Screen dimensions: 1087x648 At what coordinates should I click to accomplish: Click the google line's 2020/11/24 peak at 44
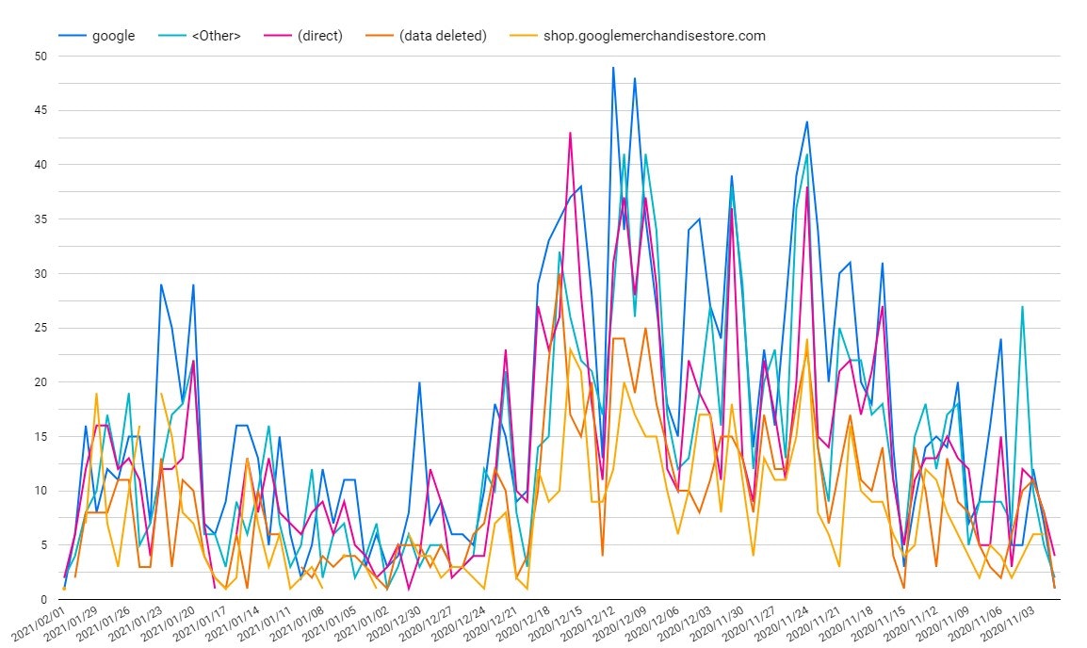click(x=807, y=122)
